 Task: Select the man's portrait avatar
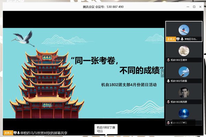pyautogui.click(x=184, y=93)
